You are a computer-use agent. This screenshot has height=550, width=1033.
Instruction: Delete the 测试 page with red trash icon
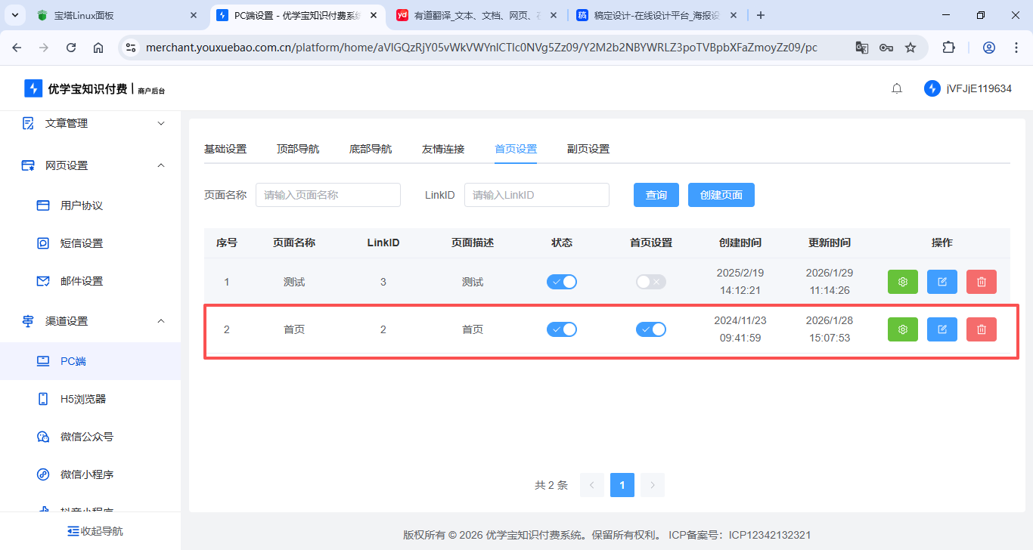[x=981, y=282]
